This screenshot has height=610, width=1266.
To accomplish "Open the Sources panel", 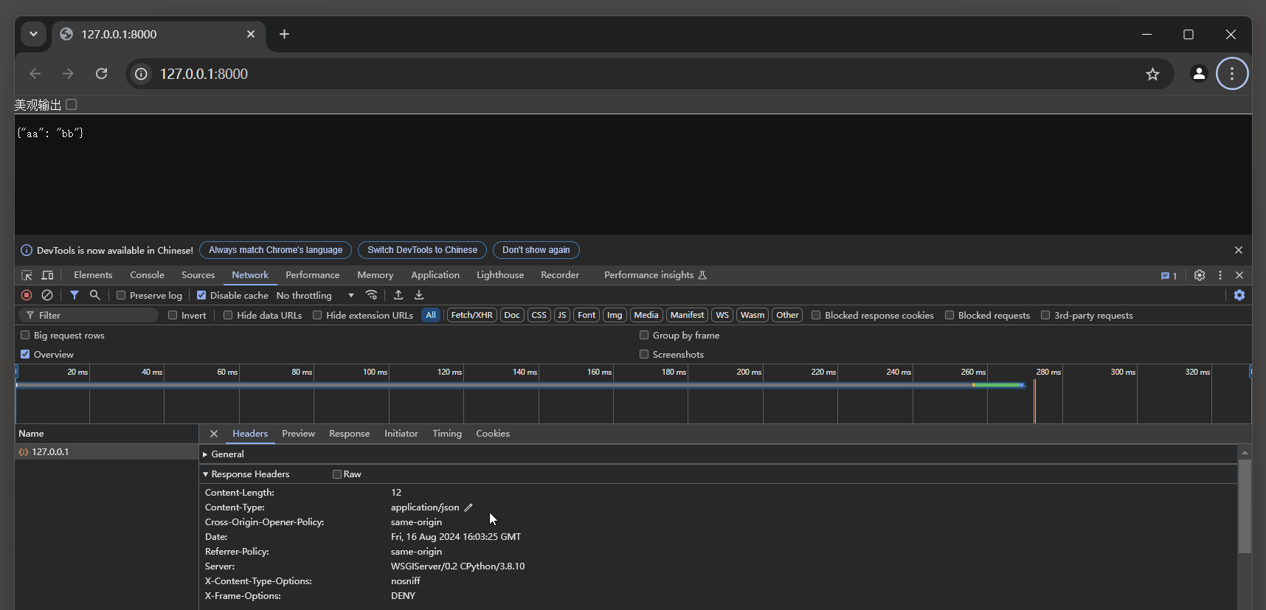I will [198, 275].
